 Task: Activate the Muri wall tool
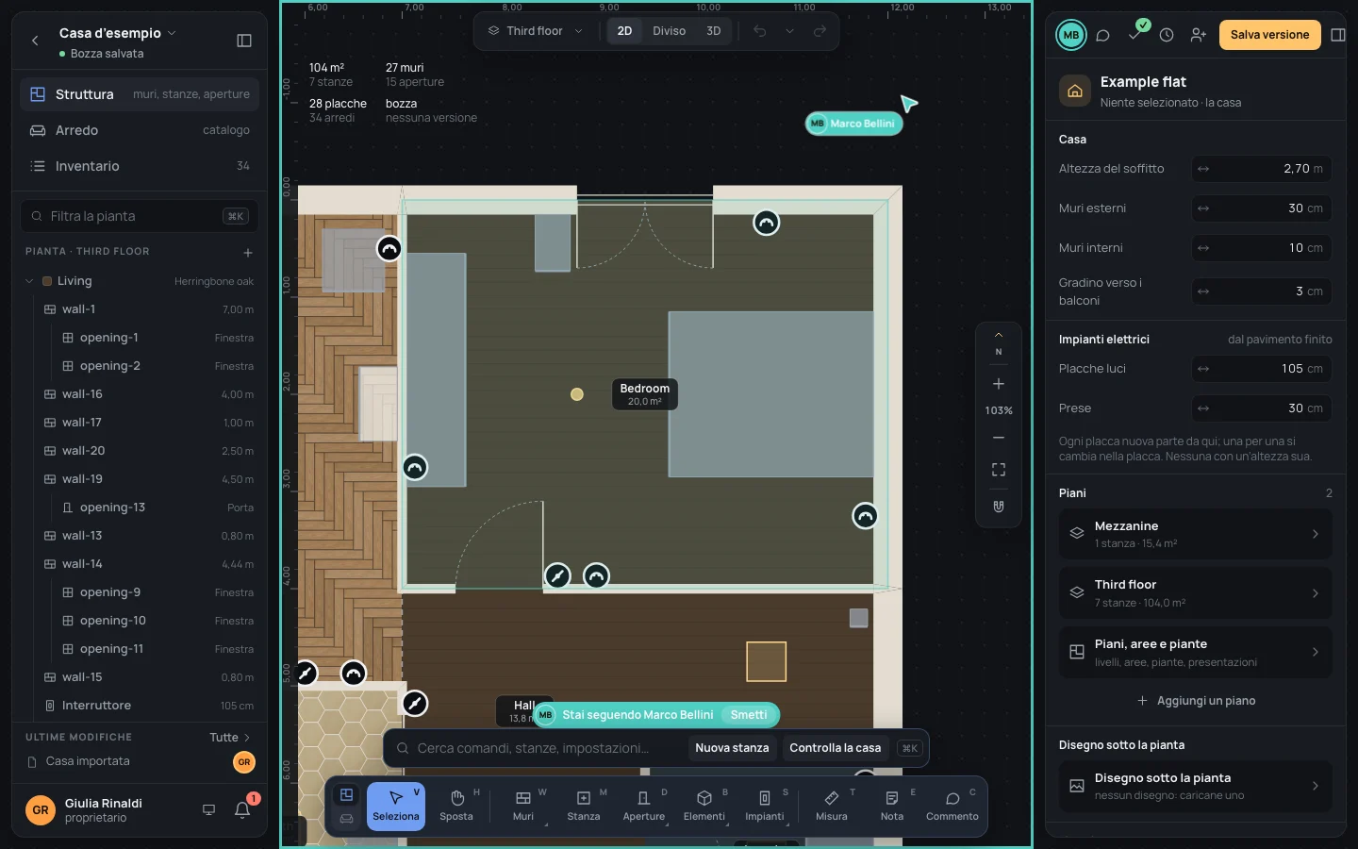click(523, 807)
